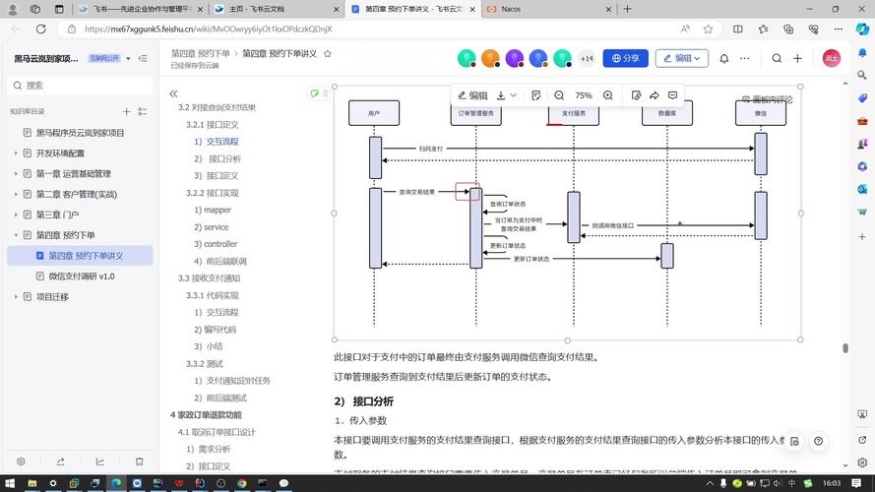Jump to outline item 3.2.2 接口实现
875x492 pixels.
[212, 193]
